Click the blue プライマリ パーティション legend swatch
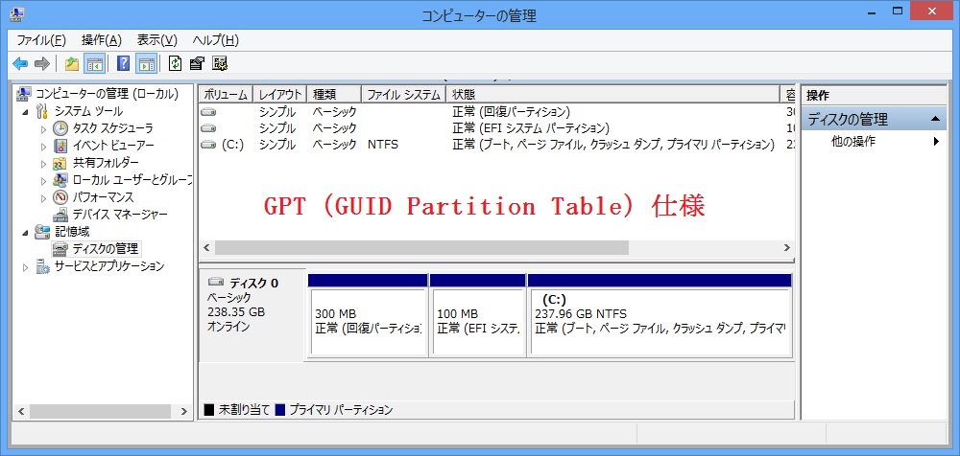 [x=280, y=410]
